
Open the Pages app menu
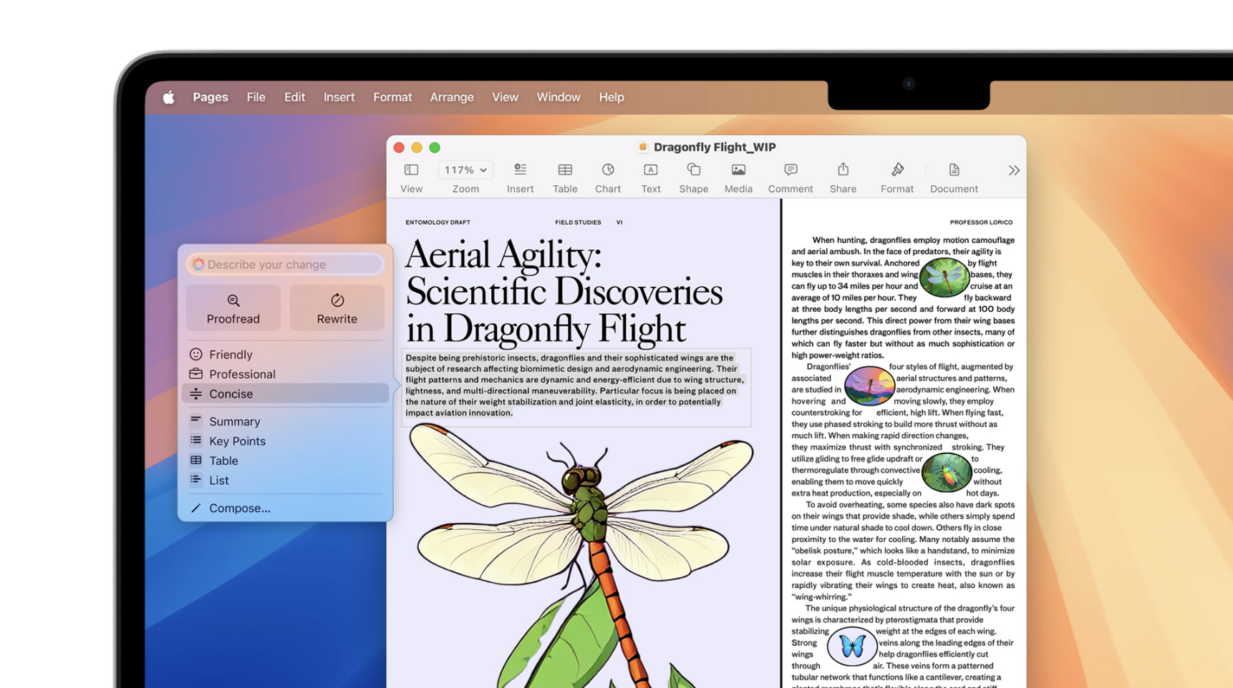click(211, 97)
